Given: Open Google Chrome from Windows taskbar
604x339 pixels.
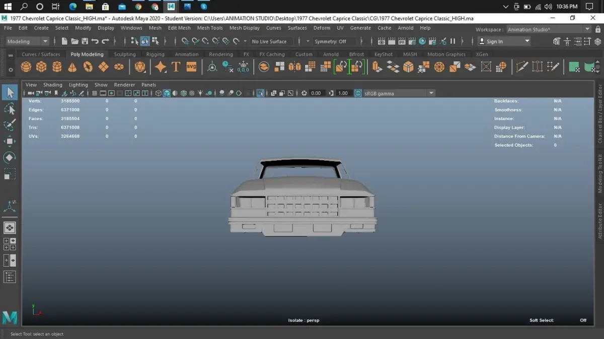Looking at the screenshot, I should tap(138, 7).
